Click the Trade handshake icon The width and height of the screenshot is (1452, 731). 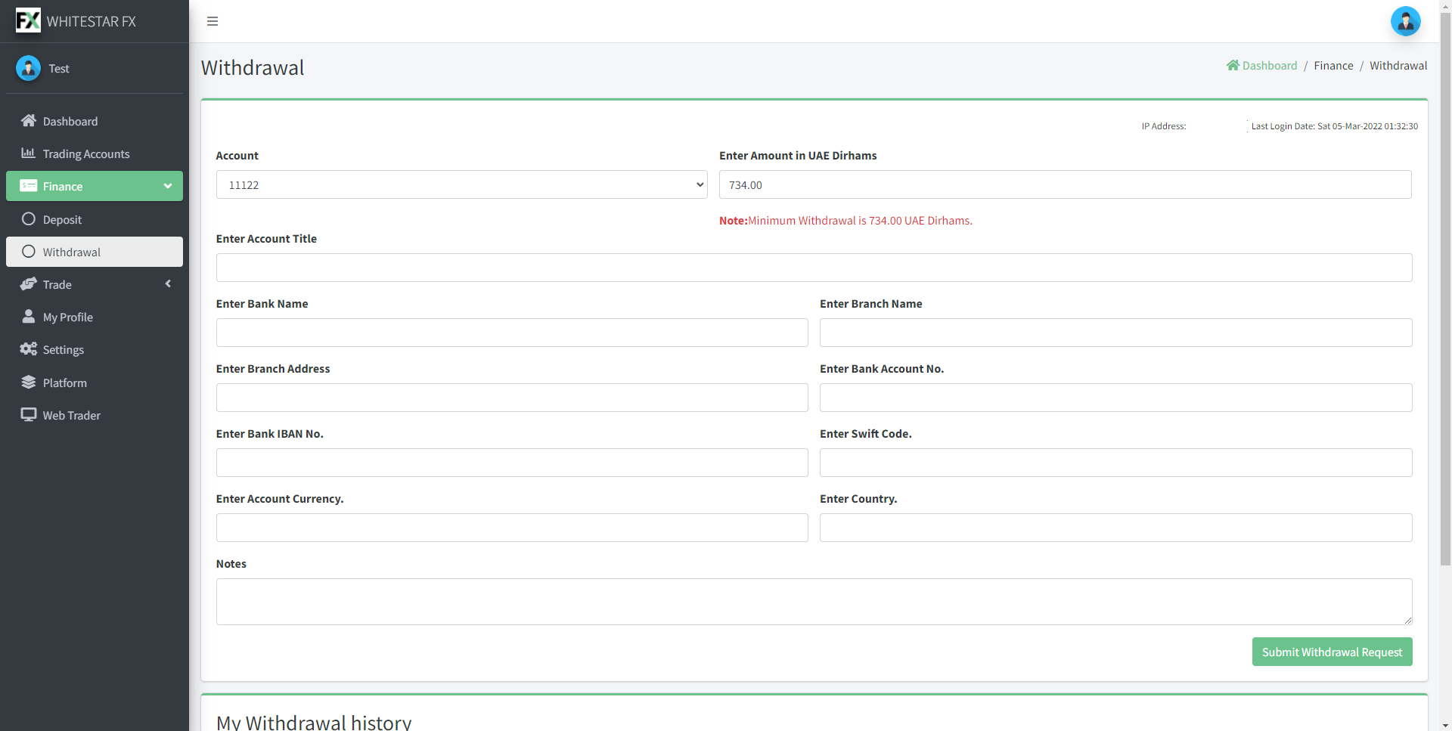[x=29, y=284]
